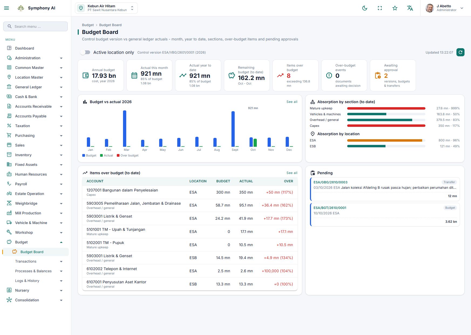Click the Weighbridge sidebar icon
Screen dimensions: 471x335
pos(9,203)
